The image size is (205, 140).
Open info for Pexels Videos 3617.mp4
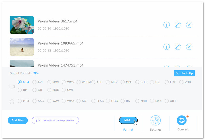click(167, 25)
